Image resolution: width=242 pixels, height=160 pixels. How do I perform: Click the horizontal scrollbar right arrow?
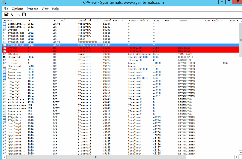236,157
